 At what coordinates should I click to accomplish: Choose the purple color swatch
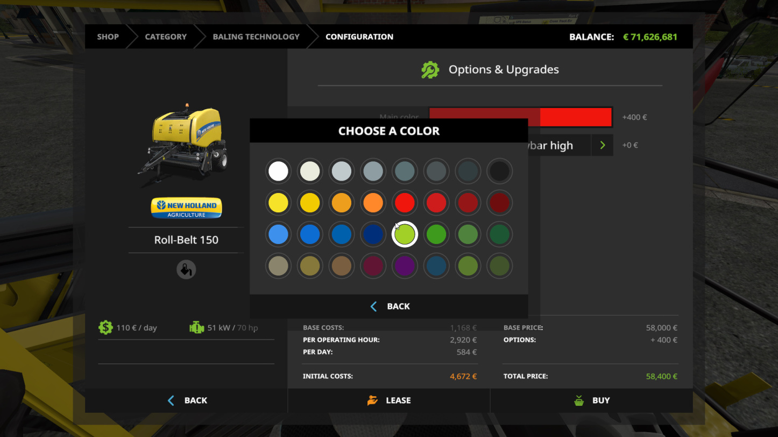tap(405, 266)
